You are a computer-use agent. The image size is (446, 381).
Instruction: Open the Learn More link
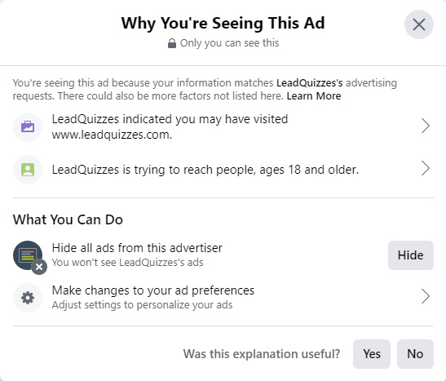314,96
